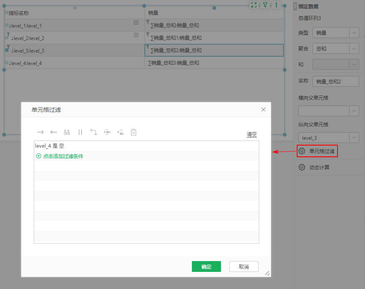Delete condition with trash icon
The height and width of the screenshot is (289, 365).
pos(134,132)
